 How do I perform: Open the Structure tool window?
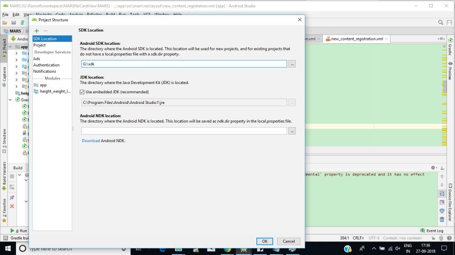(4, 141)
